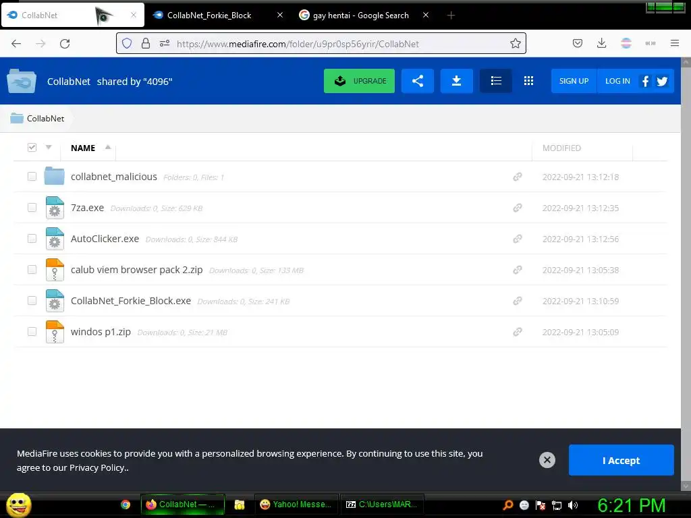Viewport: 691px width, 518px height.
Task: Switch to grid view
Action: pos(528,81)
